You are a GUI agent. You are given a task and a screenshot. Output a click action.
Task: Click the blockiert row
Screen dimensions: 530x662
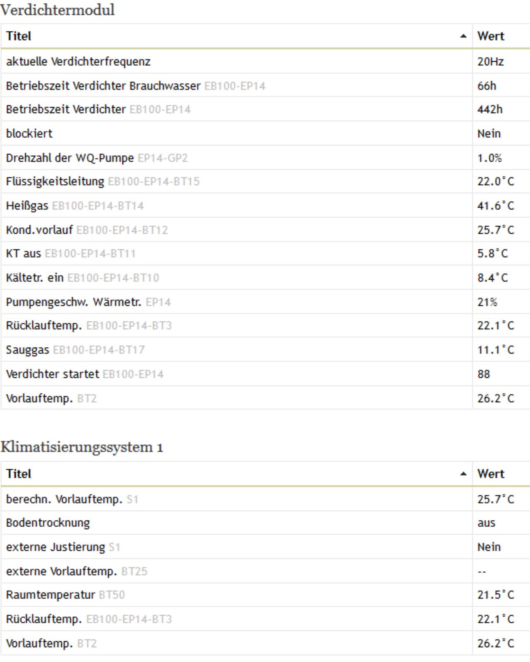[265, 134]
